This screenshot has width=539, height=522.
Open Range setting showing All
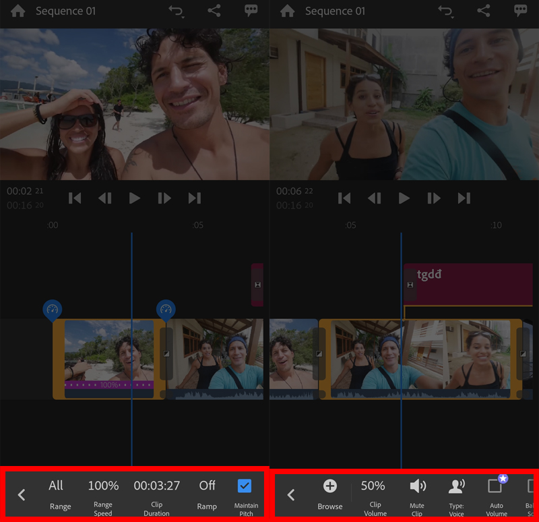pyautogui.click(x=57, y=486)
